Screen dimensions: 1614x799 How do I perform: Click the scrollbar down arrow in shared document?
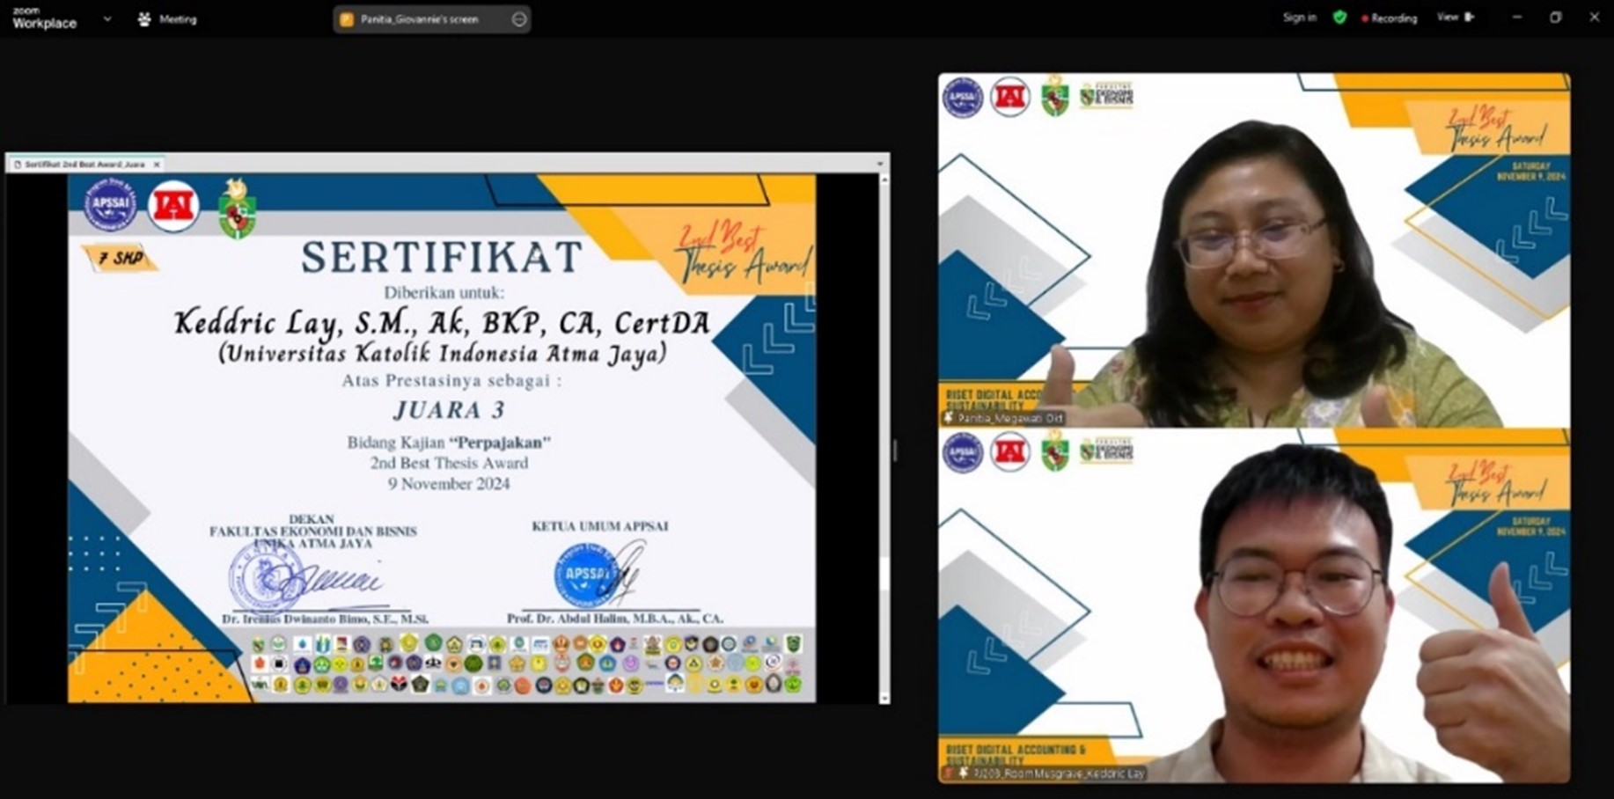coord(884,698)
